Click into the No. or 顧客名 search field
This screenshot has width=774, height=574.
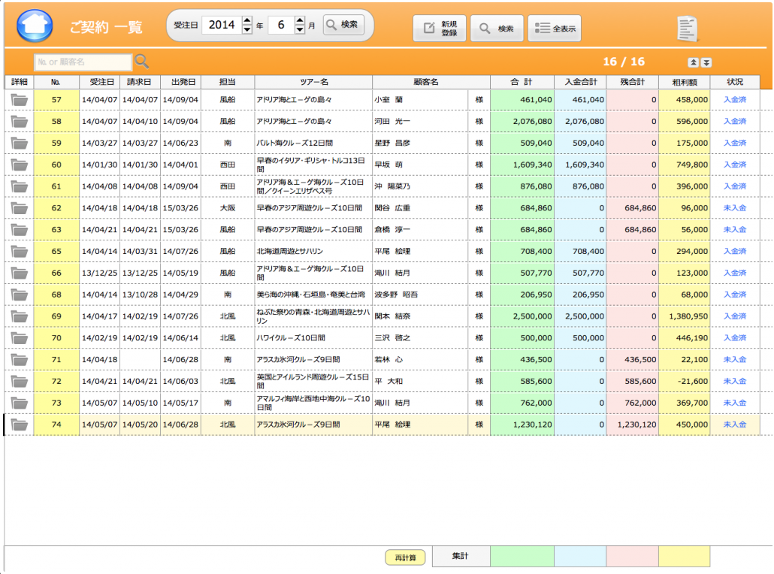[x=83, y=62]
